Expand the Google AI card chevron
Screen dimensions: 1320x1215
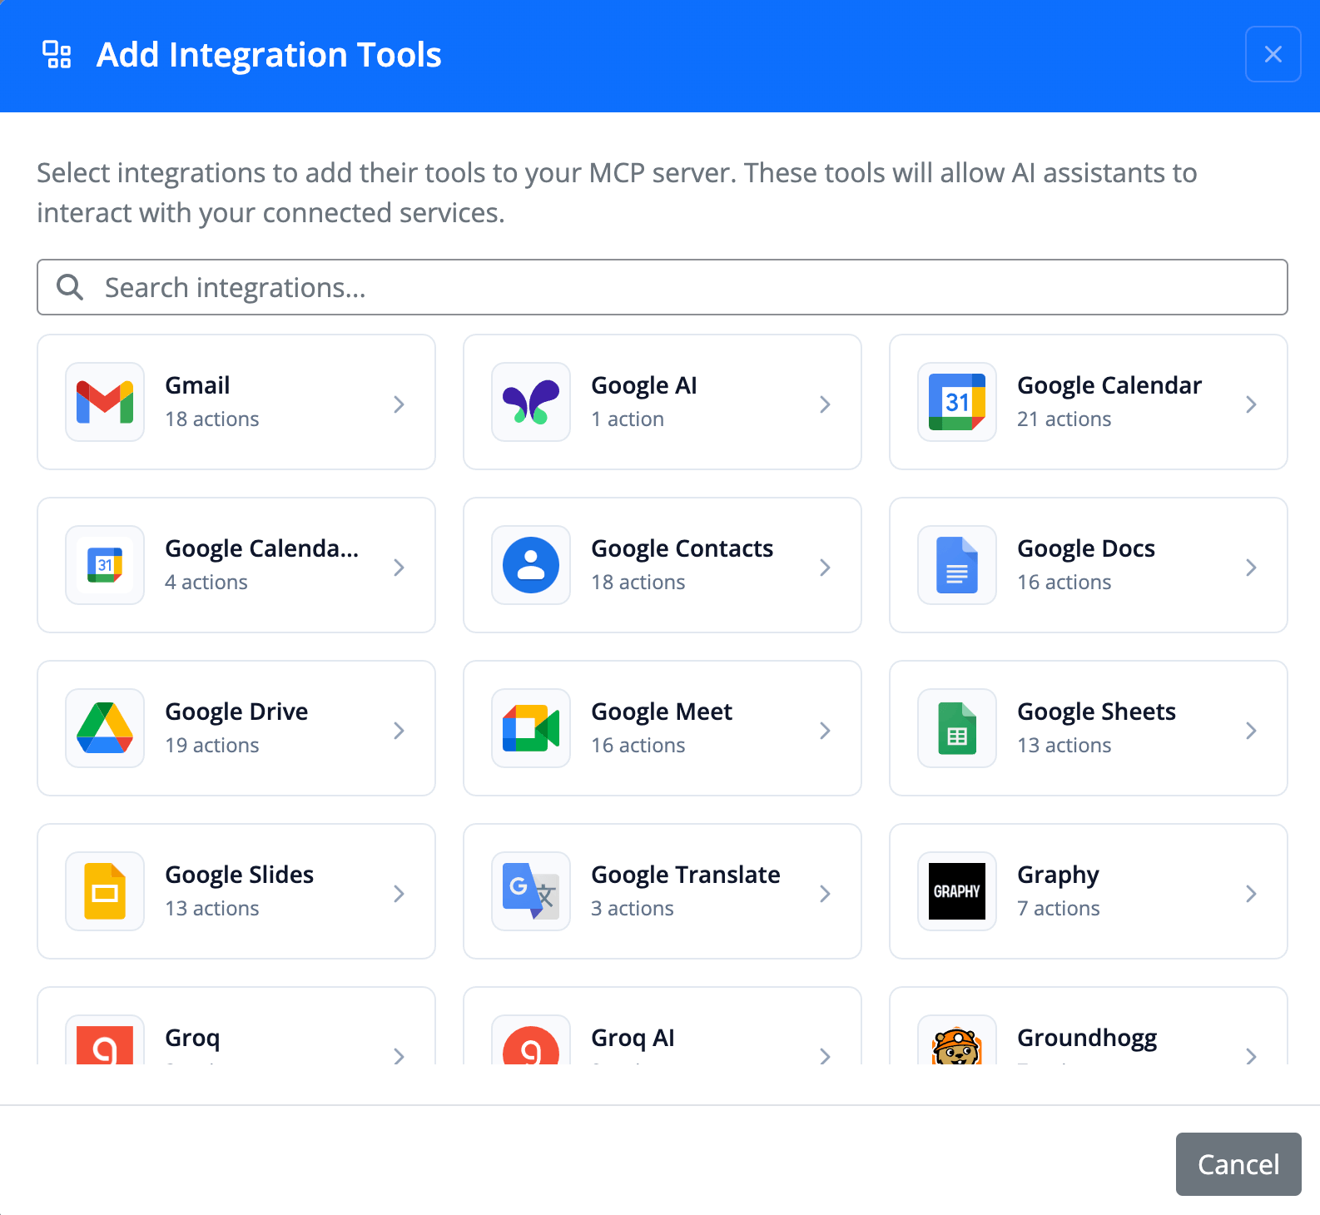(826, 404)
